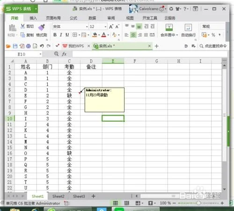The height and width of the screenshot is (211, 234).
Task: Open the Data ribbon tab
Action: 92,18
